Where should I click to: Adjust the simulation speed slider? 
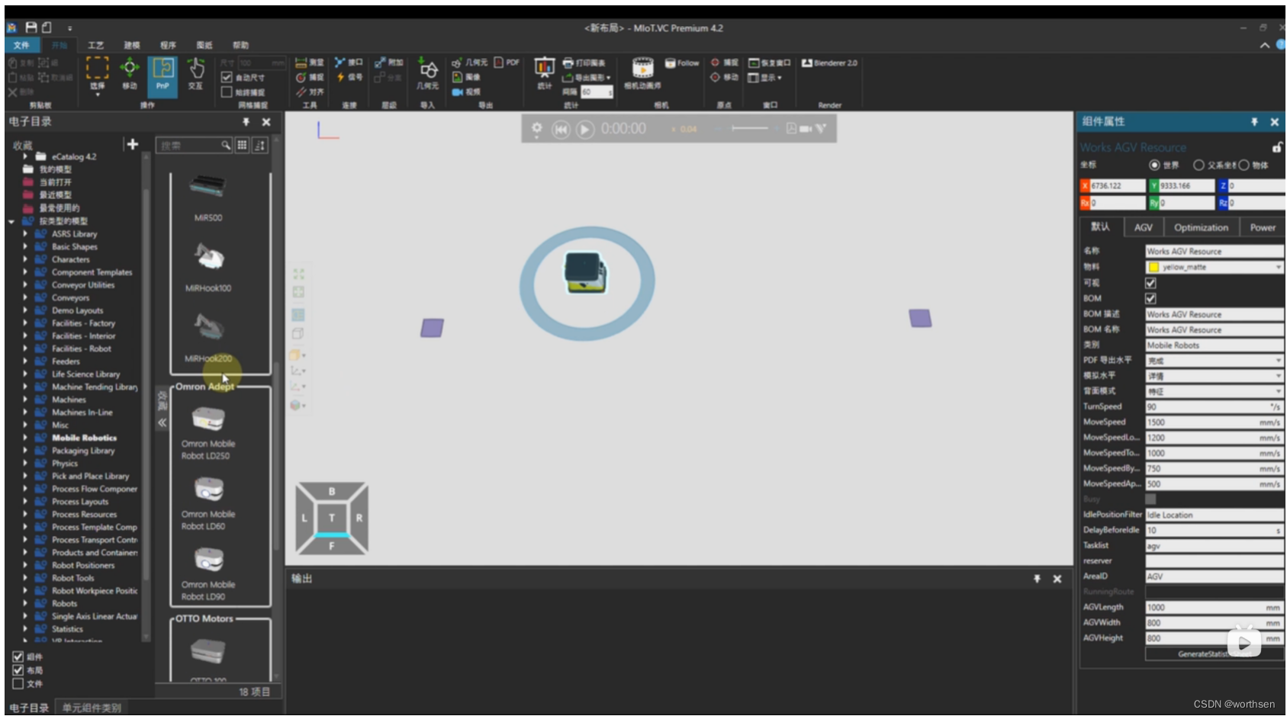pyautogui.click(x=750, y=128)
